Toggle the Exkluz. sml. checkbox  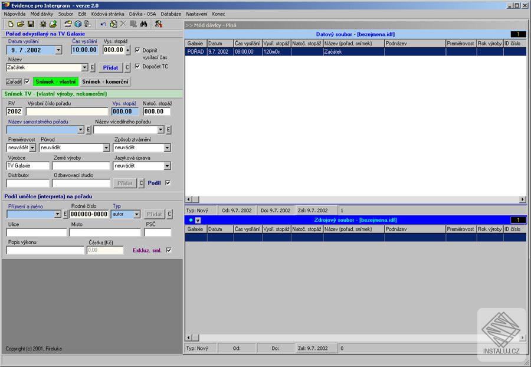(x=169, y=250)
